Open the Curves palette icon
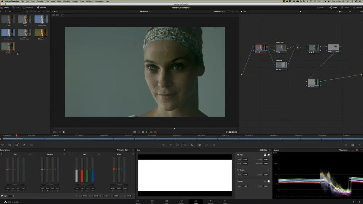The image size is (363, 204). (x=163, y=145)
